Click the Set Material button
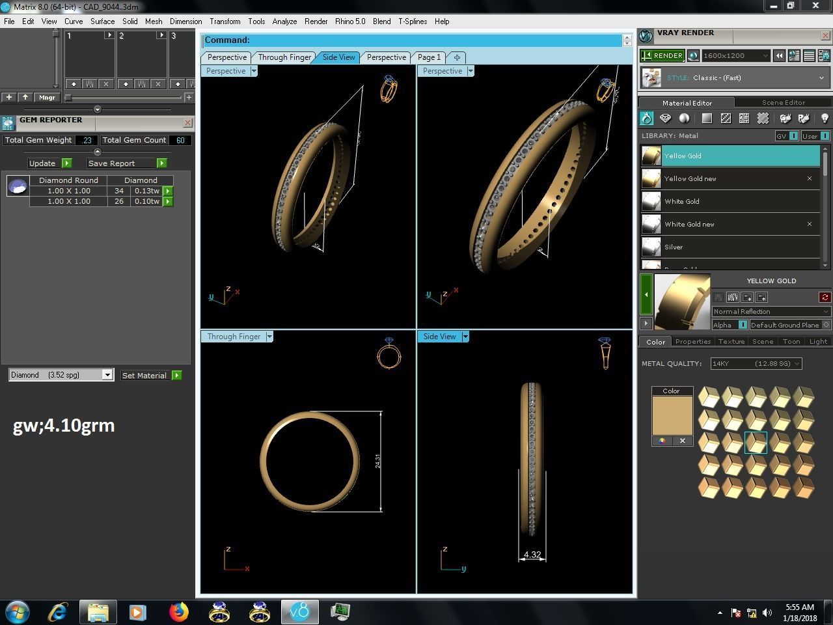This screenshot has height=625, width=833. pyautogui.click(x=151, y=376)
